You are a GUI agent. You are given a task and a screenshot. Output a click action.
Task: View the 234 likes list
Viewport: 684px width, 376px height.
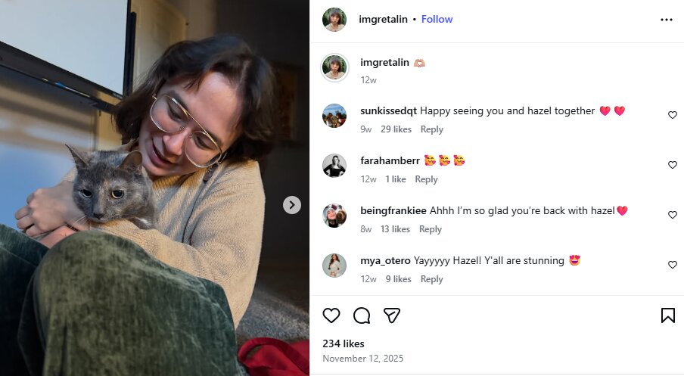344,343
